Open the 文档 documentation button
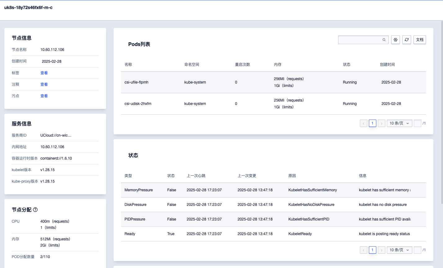Image resolution: width=443 pixels, height=268 pixels. 419,39
